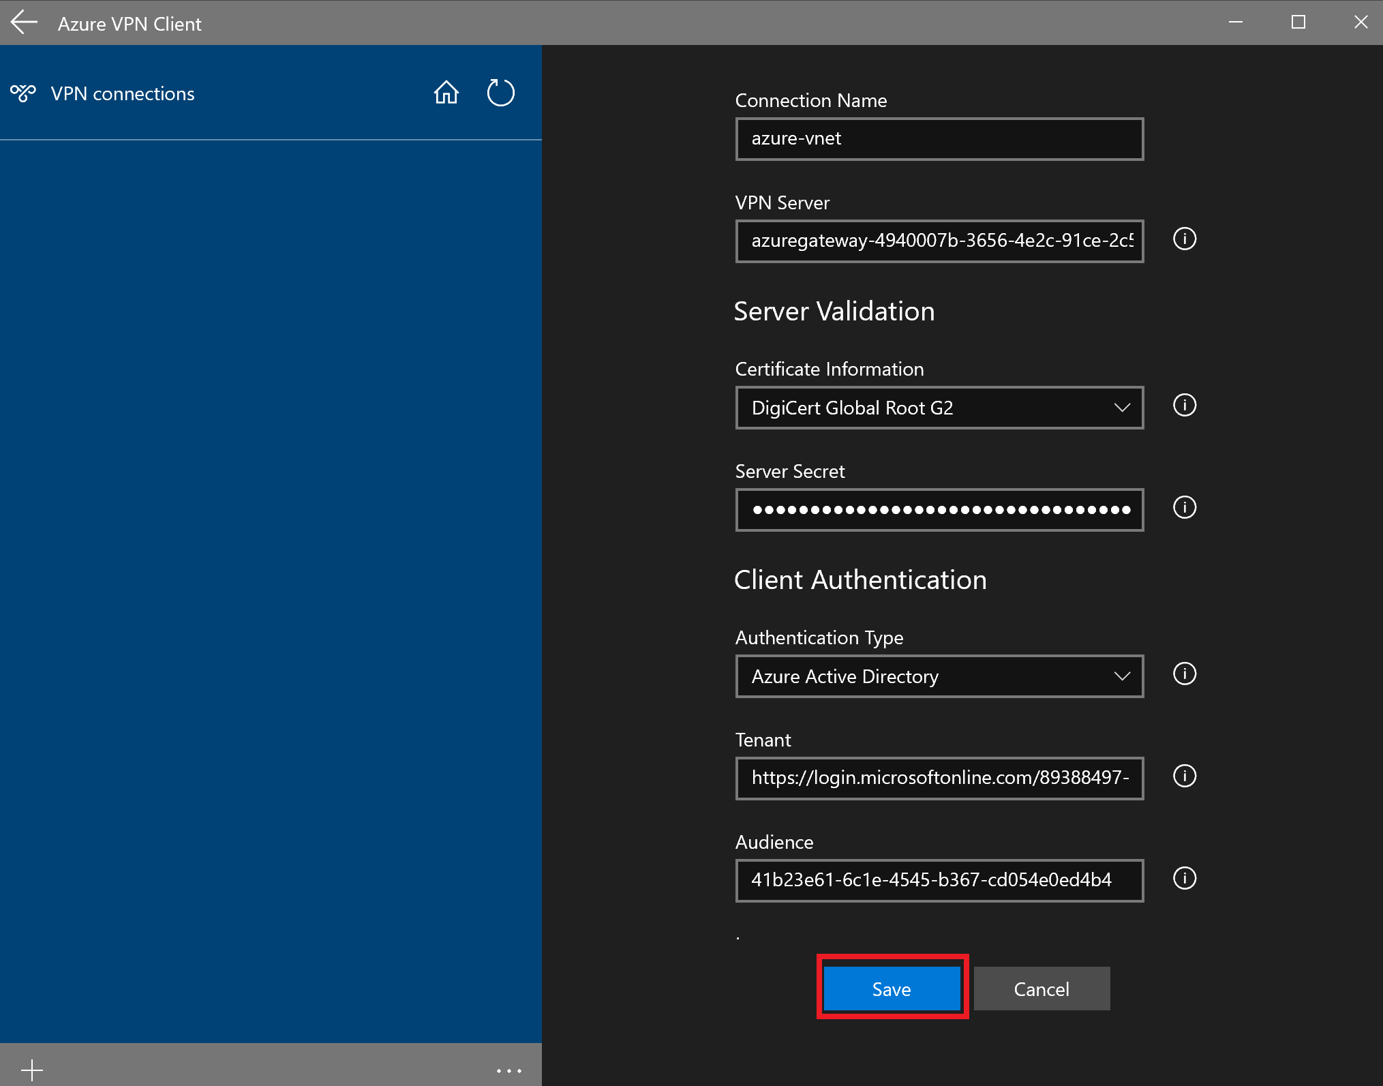Close the Azure VPN Client window
The height and width of the screenshot is (1086, 1383).
[1361, 22]
